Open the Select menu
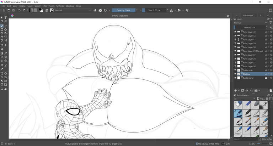273x146 pixels. coord(37,6)
